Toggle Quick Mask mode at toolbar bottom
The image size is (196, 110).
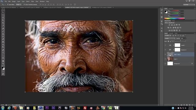(x=3, y=71)
